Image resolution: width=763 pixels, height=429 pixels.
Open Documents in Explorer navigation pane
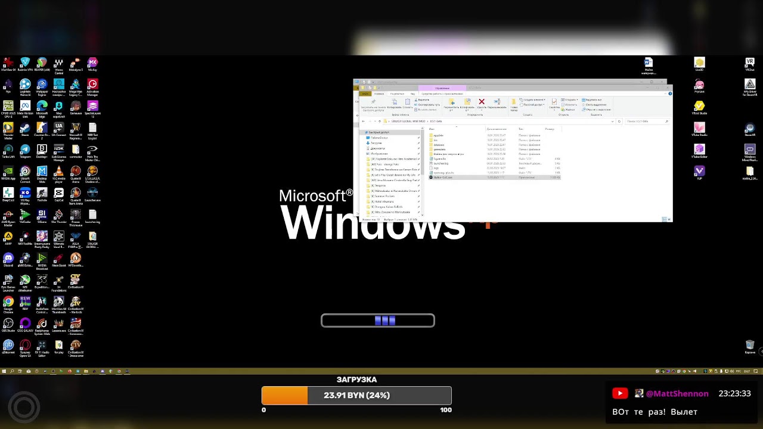[376, 148]
